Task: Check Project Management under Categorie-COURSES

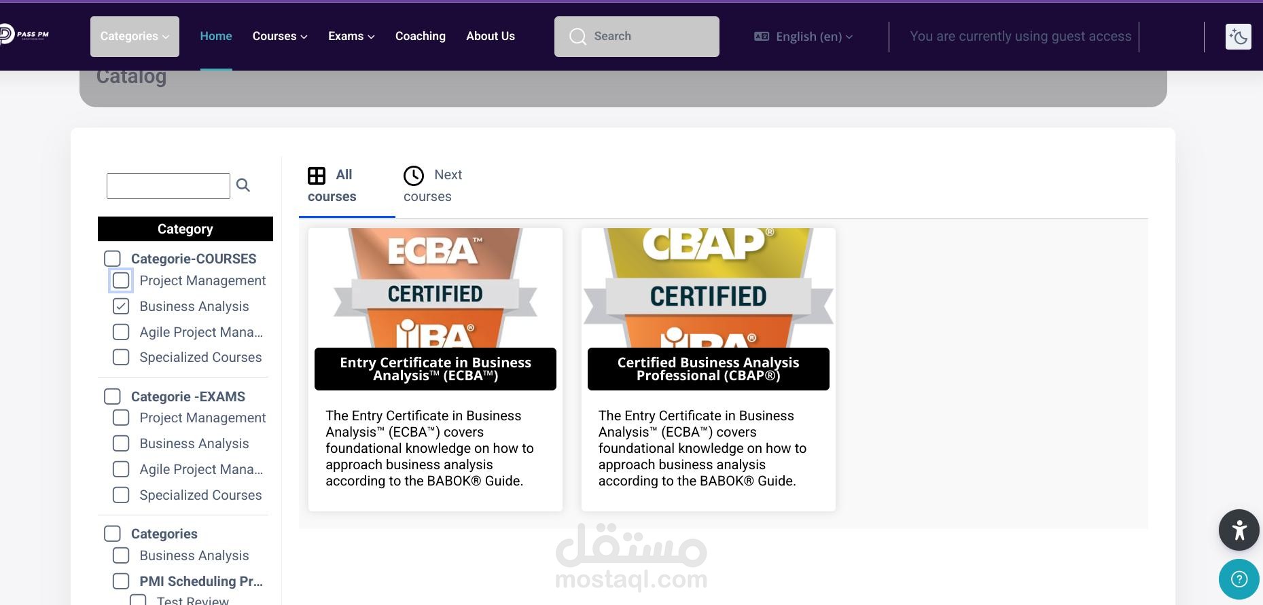Action: coord(121,280)
